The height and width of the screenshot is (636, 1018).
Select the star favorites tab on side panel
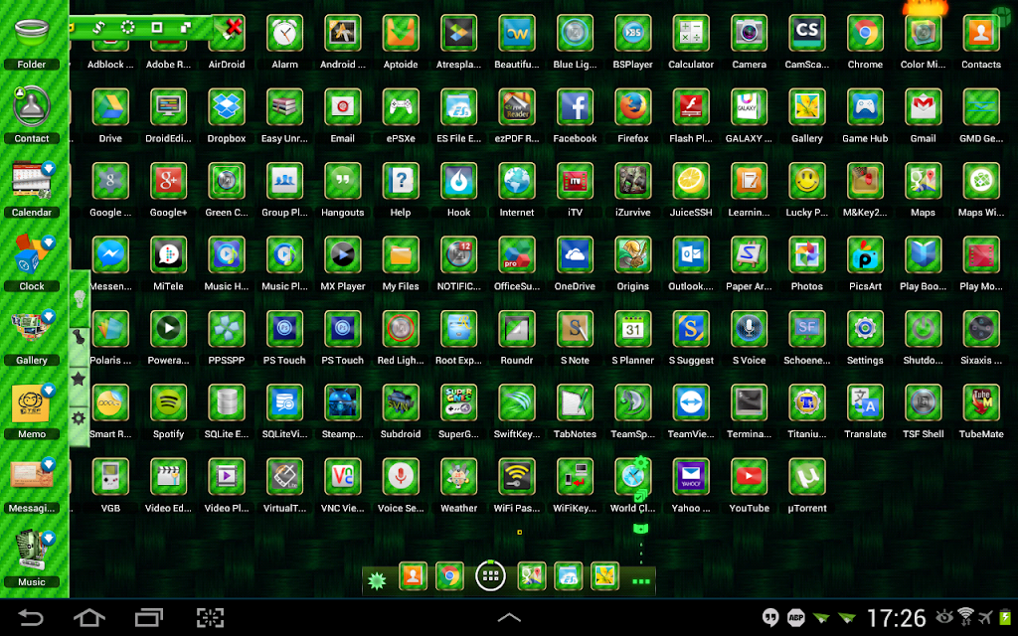coord(79,379)
